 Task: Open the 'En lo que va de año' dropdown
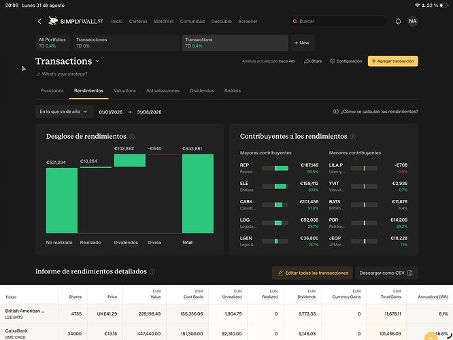point(65,112)
